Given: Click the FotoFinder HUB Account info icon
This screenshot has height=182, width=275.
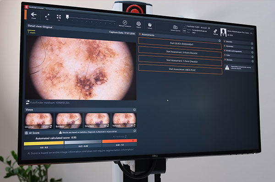Looking at the screenshot, I should 209,28.
